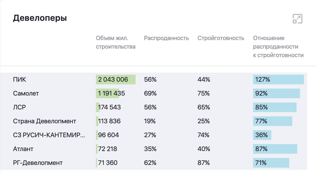Click the 127% blue ratio bar
This screenshot has width=316, height=174.
(278, 80)
